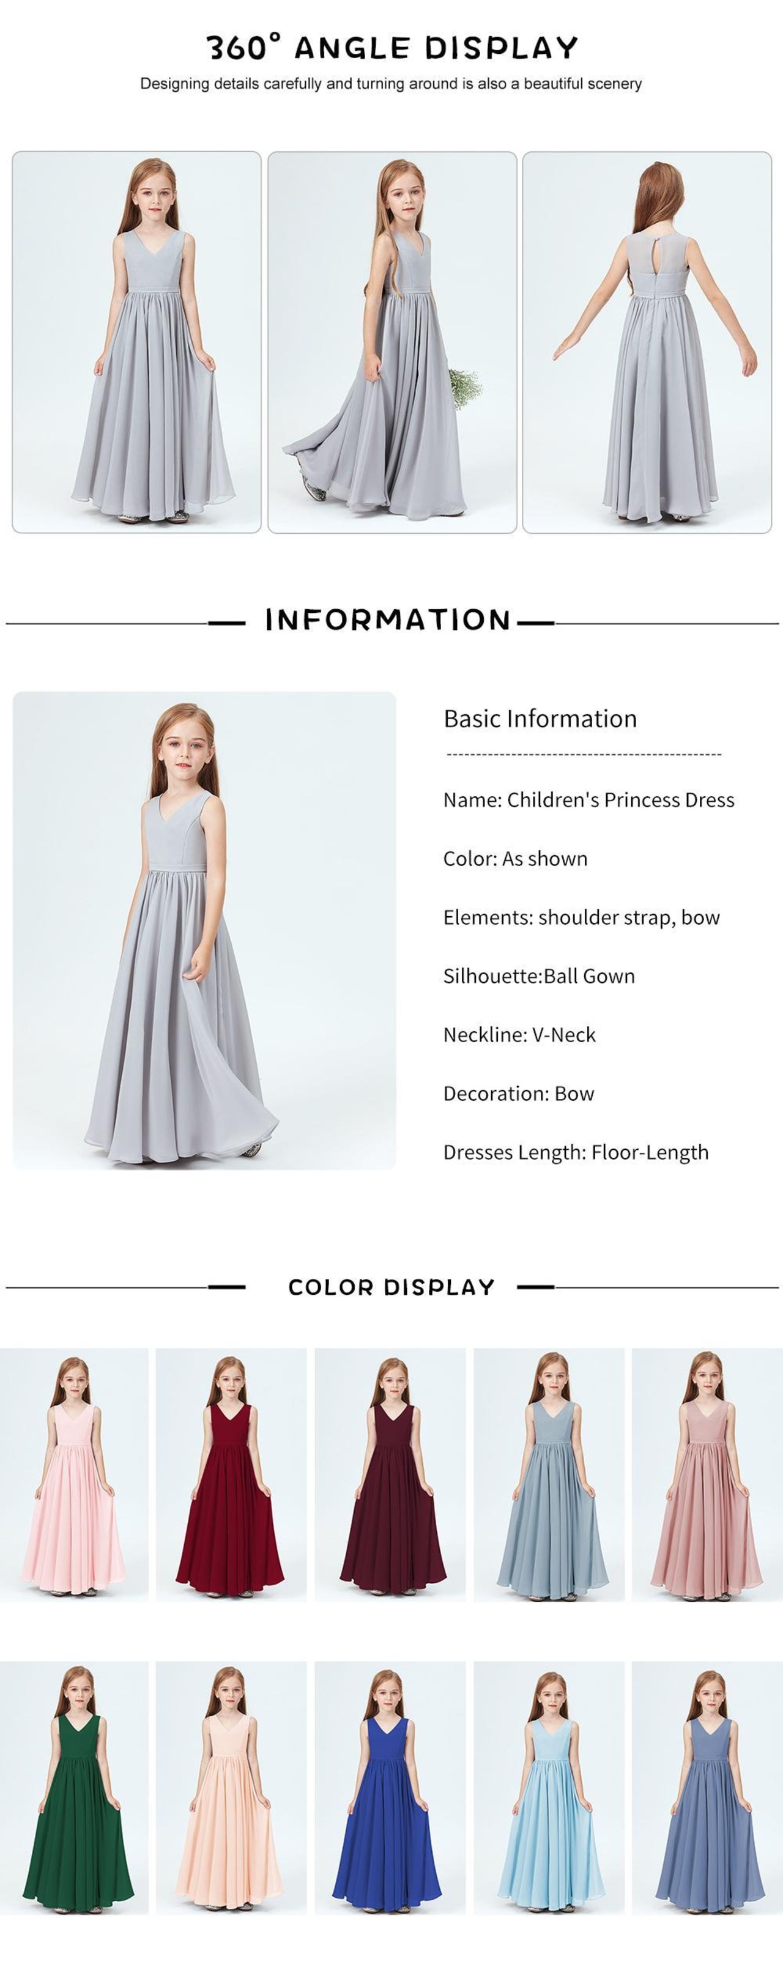
Task: Open the side view dress photo
Action: tap(392, 342)
